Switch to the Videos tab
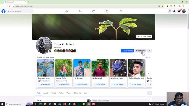The image size is (189, 106). click(x=69, y=93)
